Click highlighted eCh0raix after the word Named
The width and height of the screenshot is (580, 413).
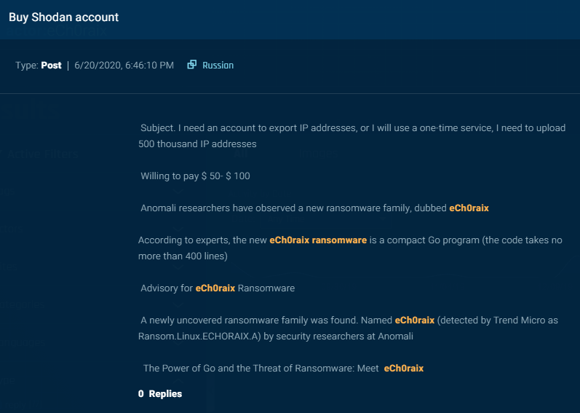(x=415, y=320)
